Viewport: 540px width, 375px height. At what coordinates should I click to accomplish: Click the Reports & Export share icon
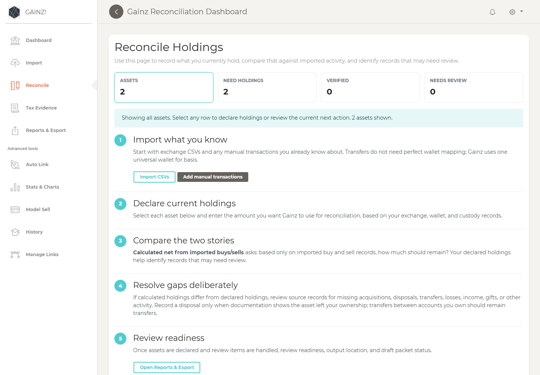coord(15,130)
